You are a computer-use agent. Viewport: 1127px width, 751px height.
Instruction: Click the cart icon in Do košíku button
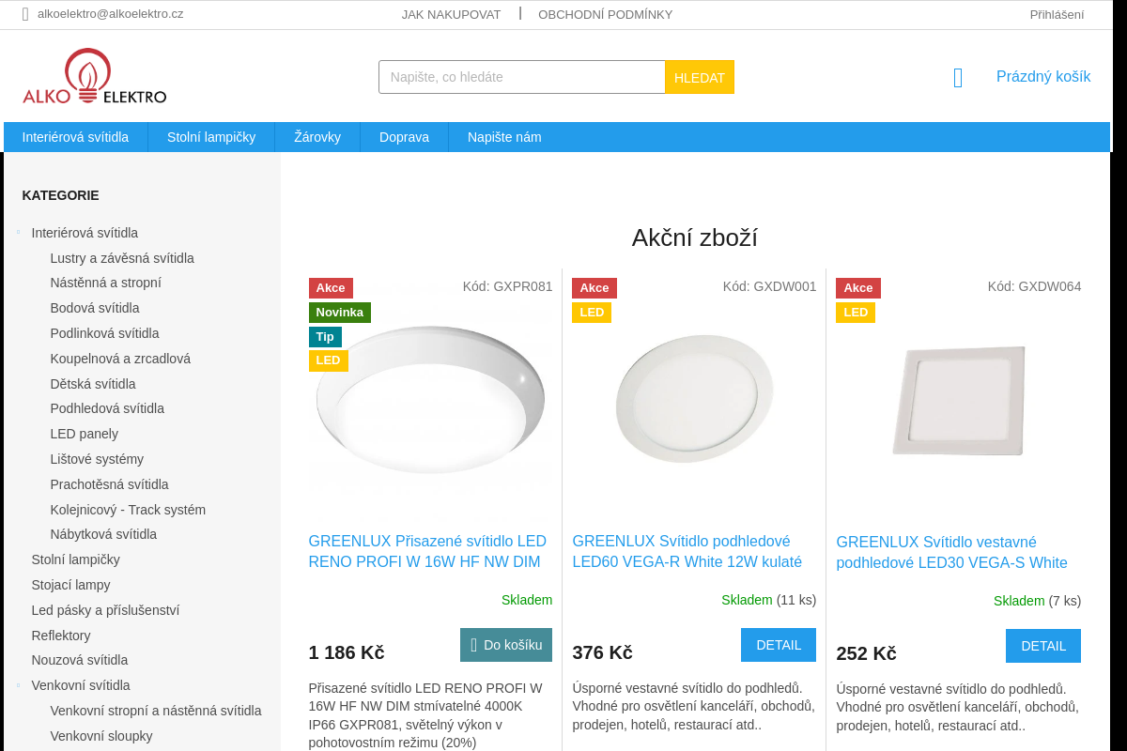474,645
